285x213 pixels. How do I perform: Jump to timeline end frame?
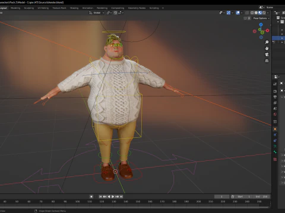click(121, 196)
